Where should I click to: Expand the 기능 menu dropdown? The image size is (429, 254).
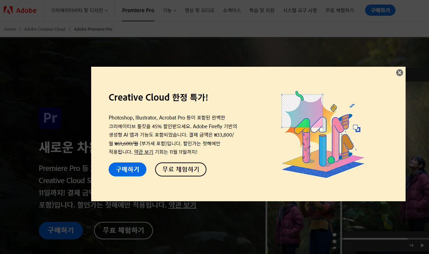pos(169,10)
